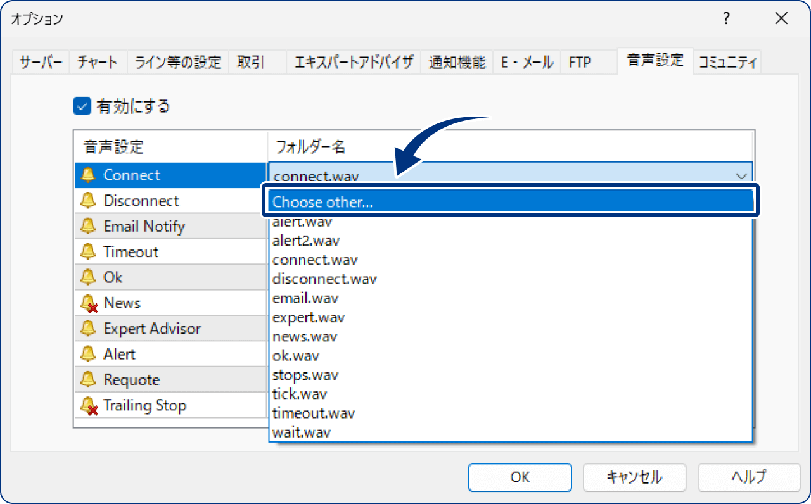Select stops.wav from the dropdown list
Image resolution: width=811 pixels, height=504 pixels.
pyautogui.click(x=305, y=375)
